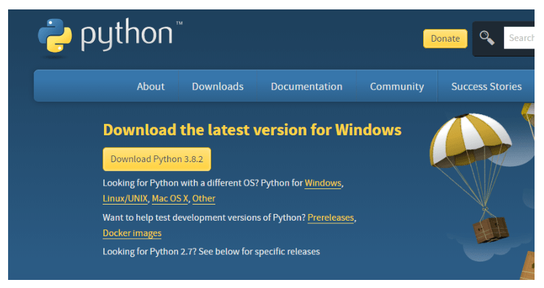Click Download Python 3.8.2 button
Screen dimensions: 544x288
(157, 159)
